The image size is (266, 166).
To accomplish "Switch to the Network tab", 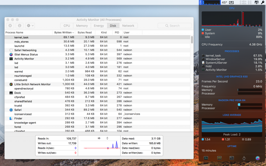I will pos(128,26).
